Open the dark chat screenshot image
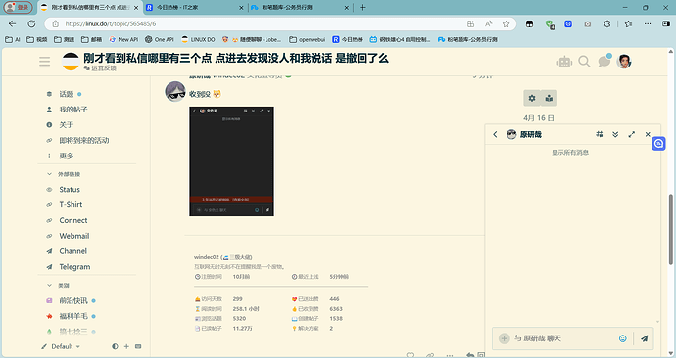This screenshot has height=358, width=676. coord(231,161)
